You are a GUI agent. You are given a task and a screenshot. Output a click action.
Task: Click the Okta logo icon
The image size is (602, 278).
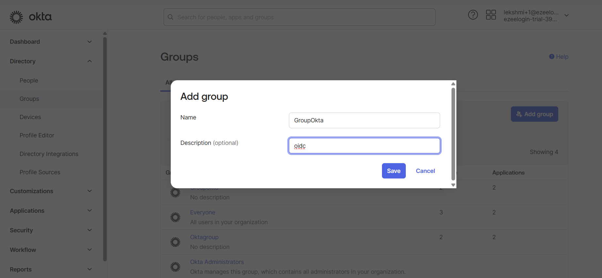coord(16,17)
